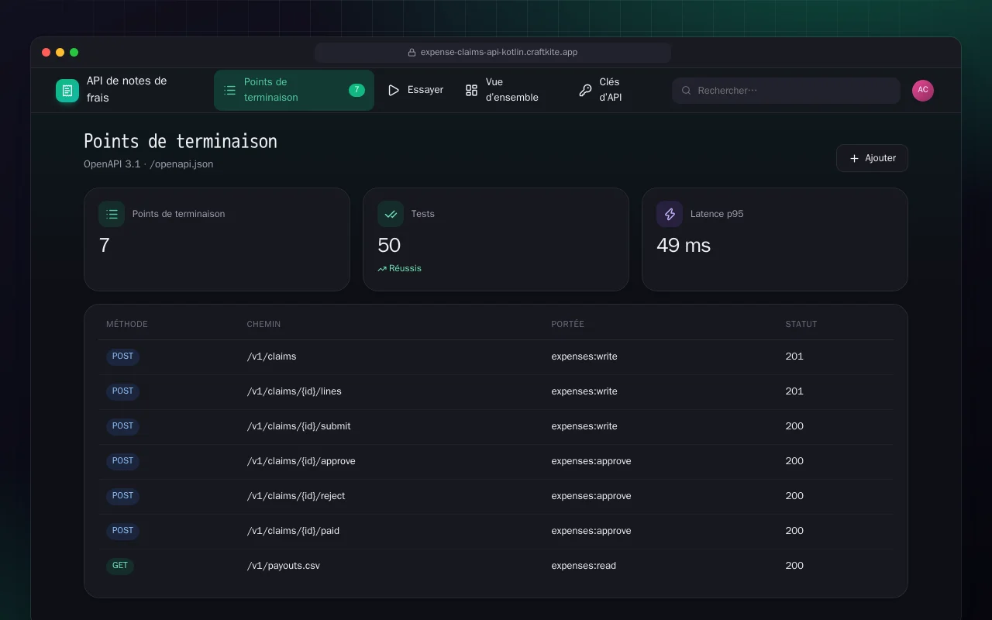
Task: Select the /v1/claims/{id}/lines path
Action: (294, 391)
